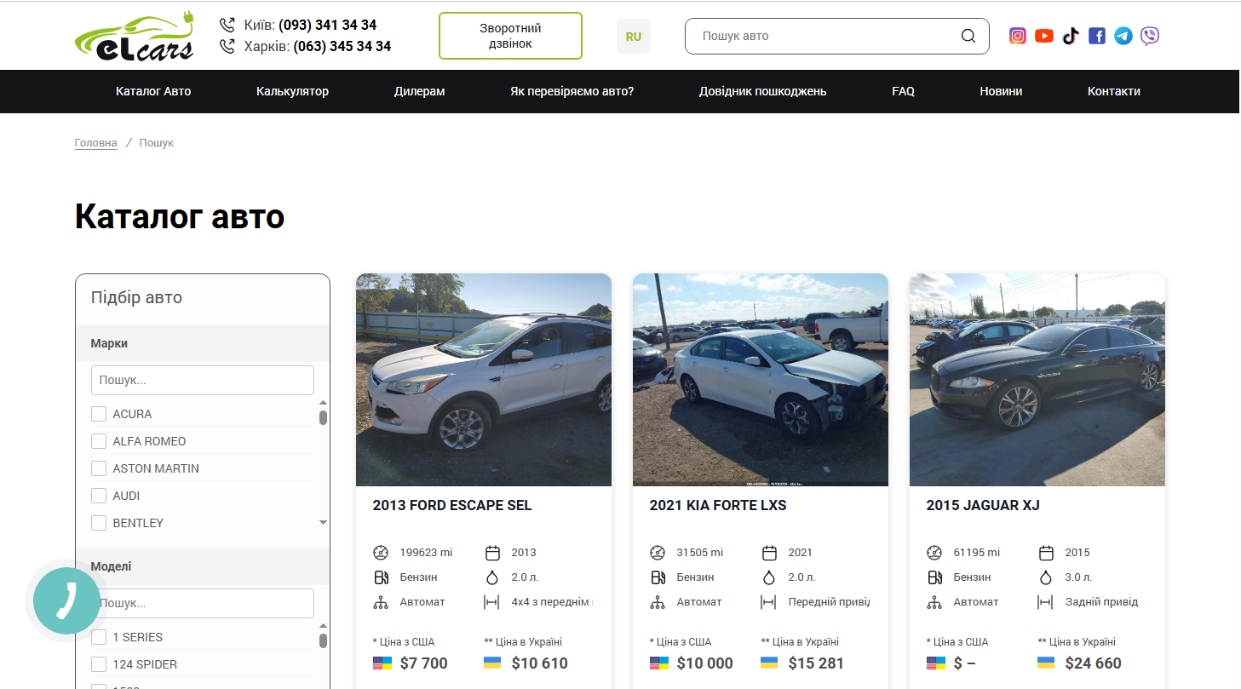1241x689 pixels.
Task: Open Довідник пошкоджень menu item
Action: pyautogui.click(x=762, y=91)
